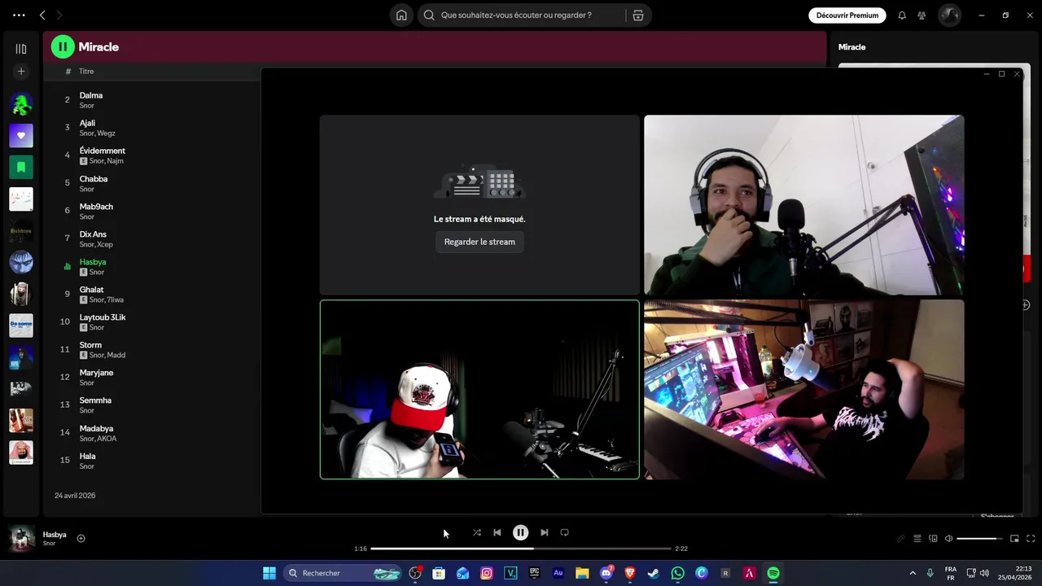Open Windows Start button

(x=269, y=573)
